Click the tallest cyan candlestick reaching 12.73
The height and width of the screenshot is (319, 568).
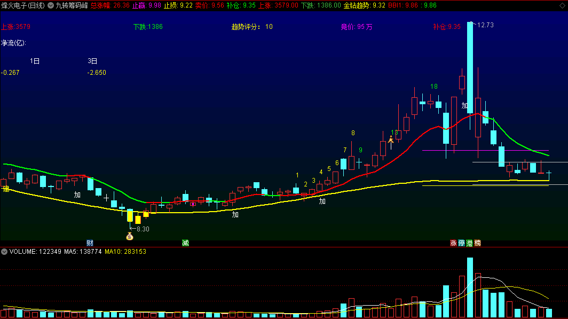tap(470, 68)
